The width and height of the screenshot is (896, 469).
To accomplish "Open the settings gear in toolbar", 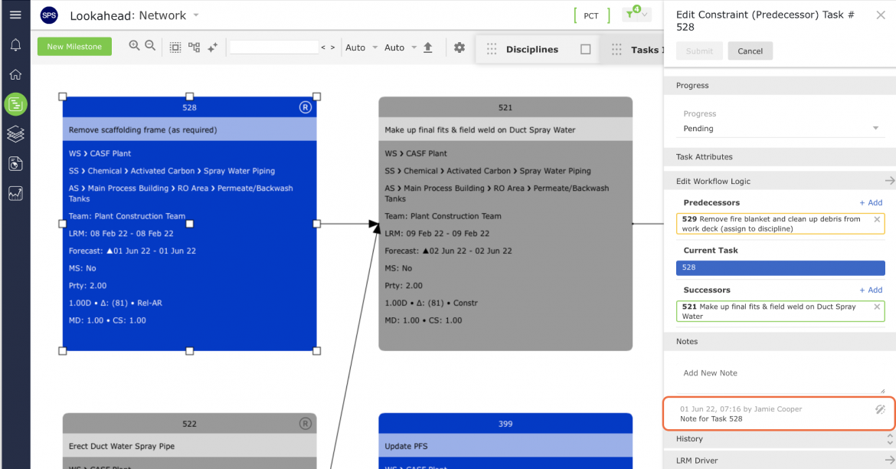I will pos(459,48).
